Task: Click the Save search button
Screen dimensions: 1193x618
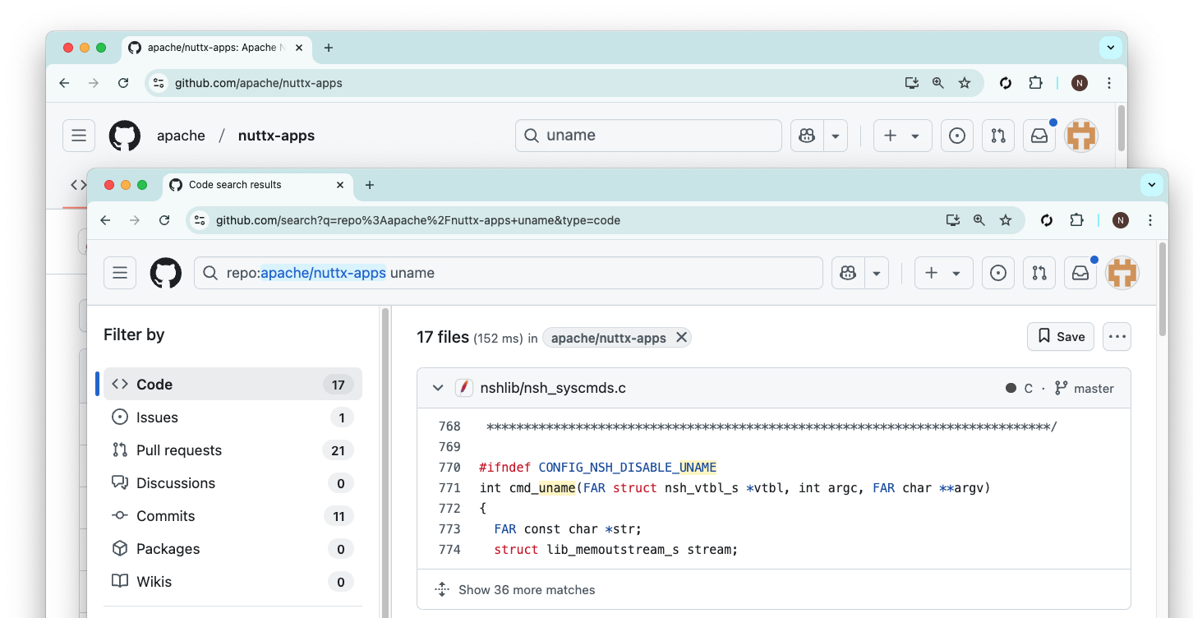Action: pyautogui.click(x=1060, y=336)
